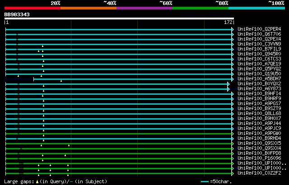This screenshot has width=289, height=185.
Task: Click the UniRef100_Q19U50 label
Action: click(259, 74)
